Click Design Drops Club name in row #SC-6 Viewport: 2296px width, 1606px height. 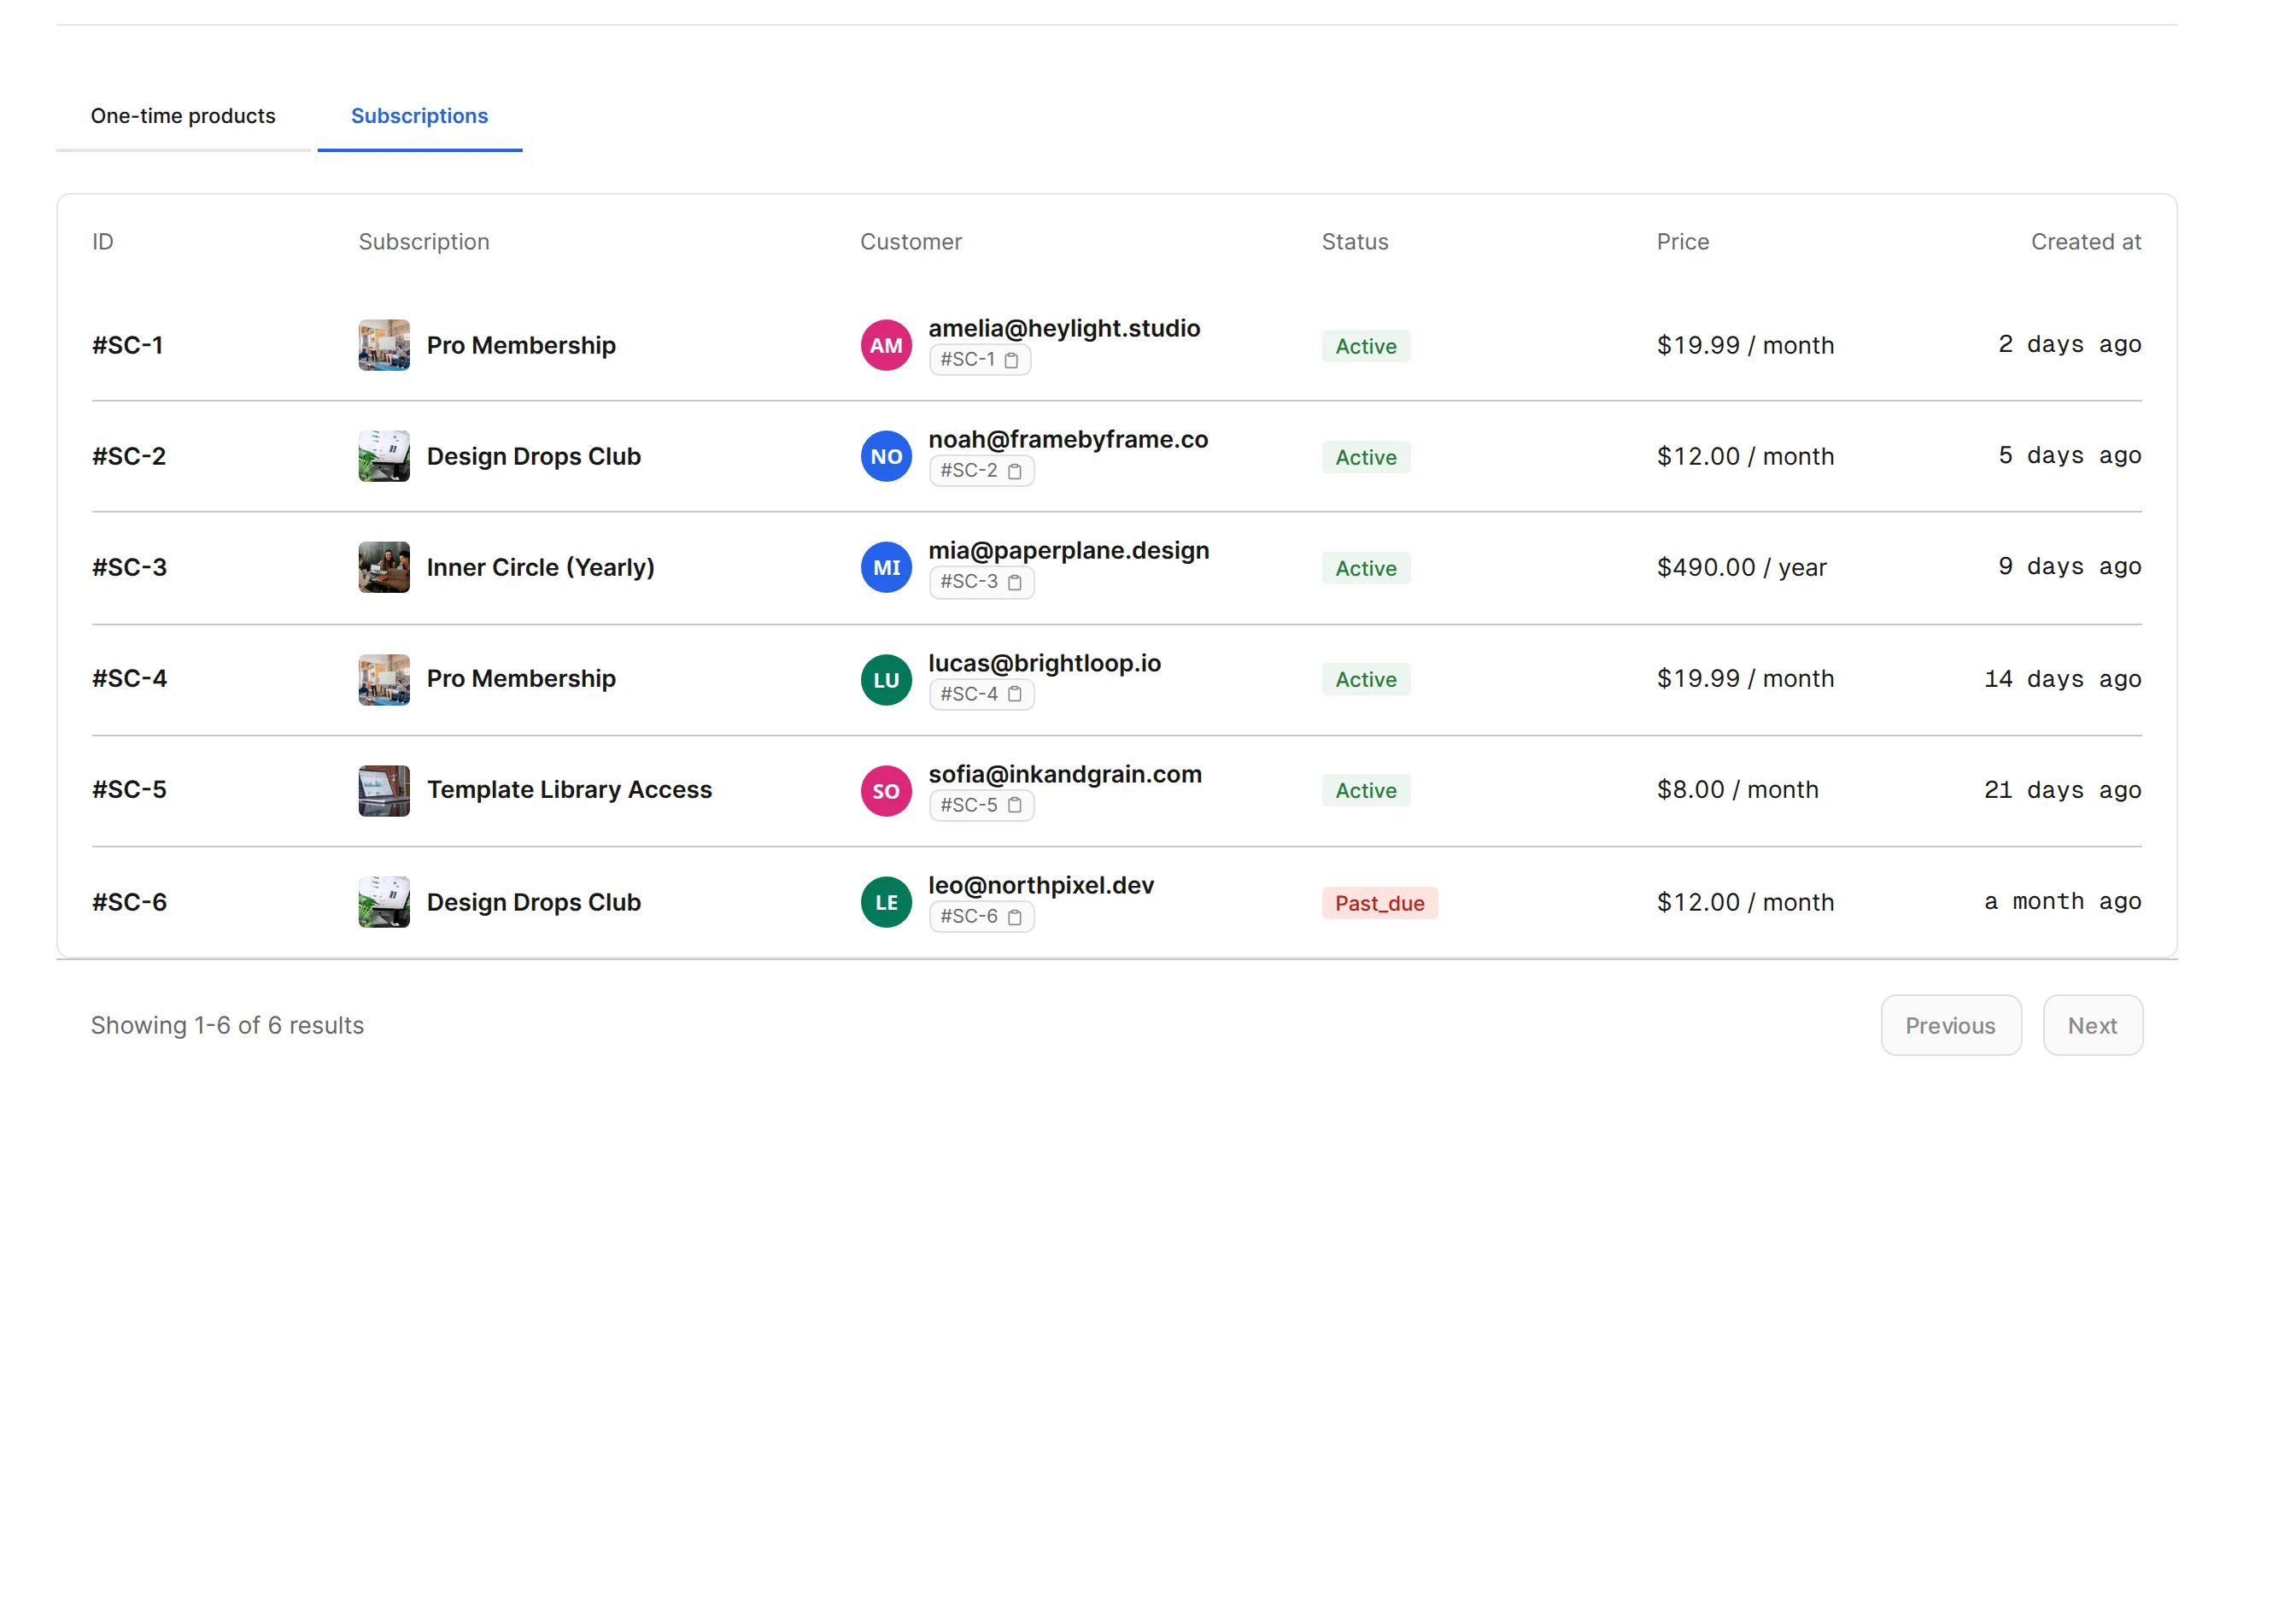coord(534,902)
